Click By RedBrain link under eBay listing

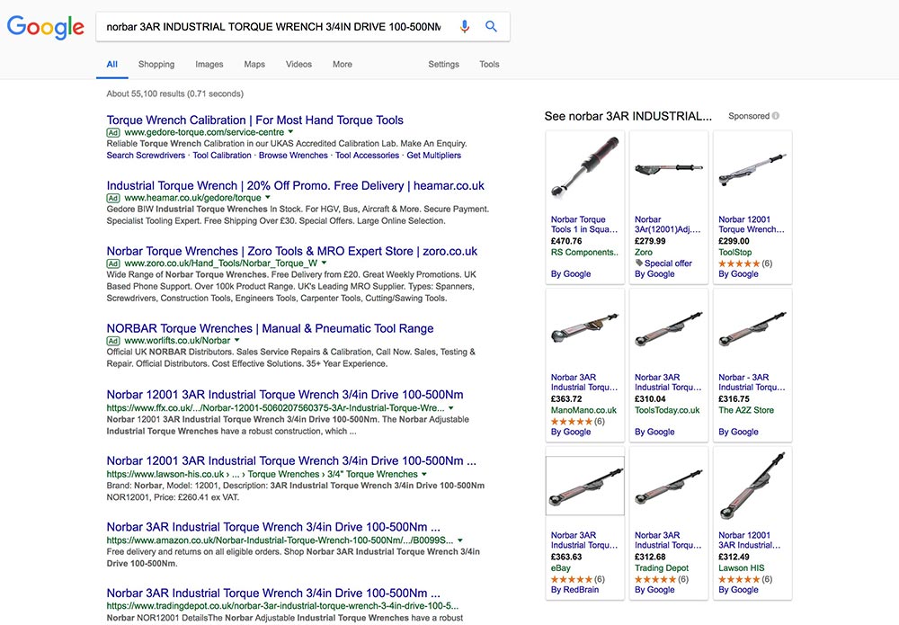tap(574, 589)
